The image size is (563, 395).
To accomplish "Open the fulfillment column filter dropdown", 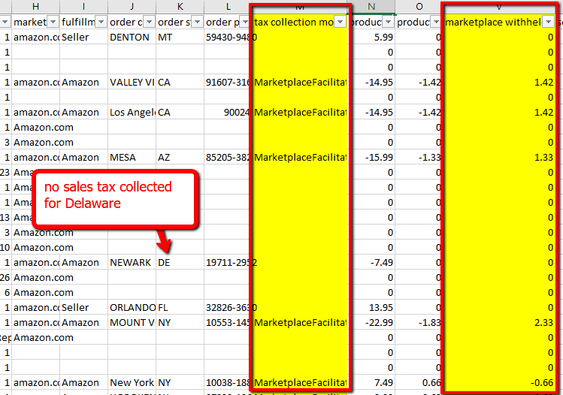I will tap(100, 23).
